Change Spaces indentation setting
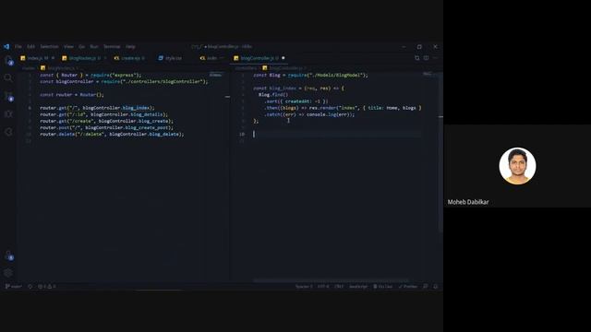 (304, 287)
